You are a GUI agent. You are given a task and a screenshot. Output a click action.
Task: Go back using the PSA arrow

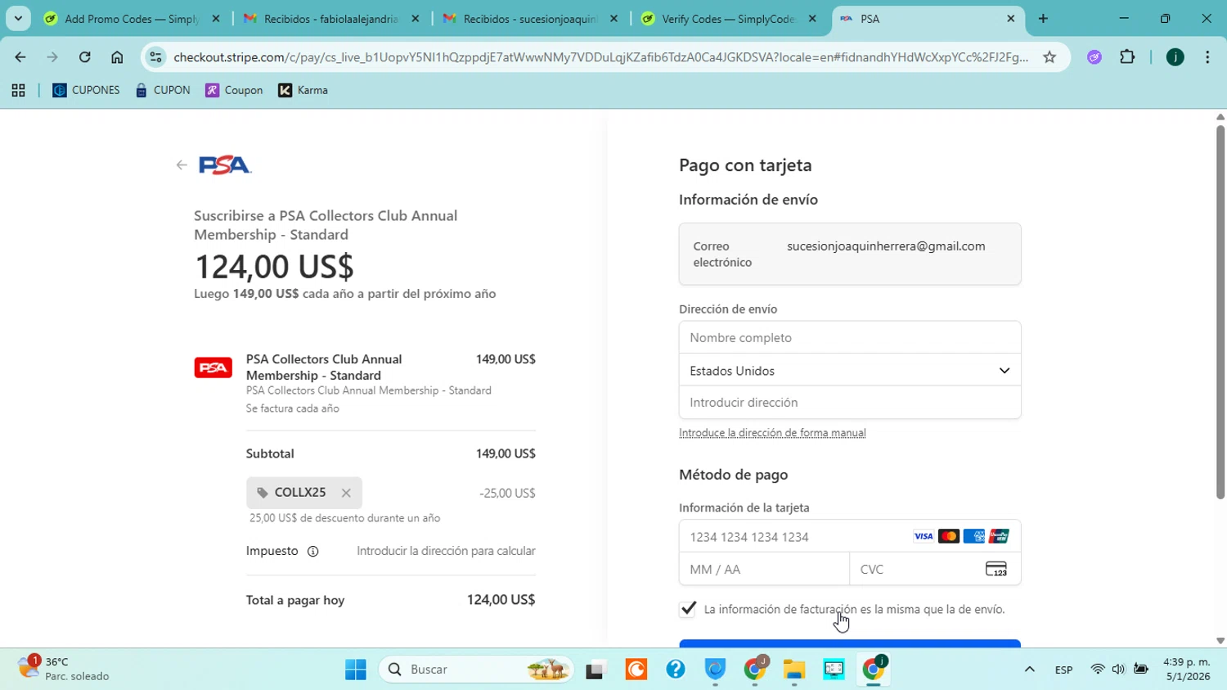point(182,165)
